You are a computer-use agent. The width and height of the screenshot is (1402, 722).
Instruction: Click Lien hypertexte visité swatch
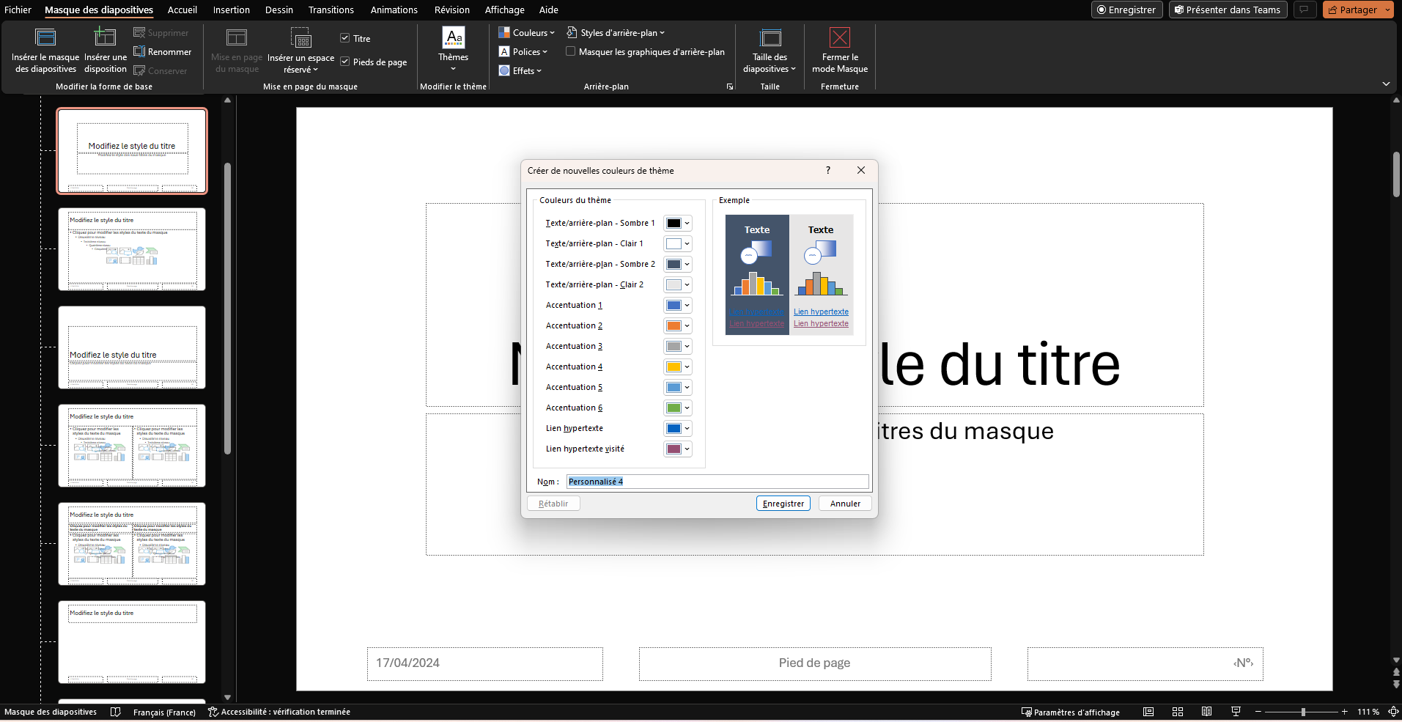pyautogui.click(x=674, y=449)
